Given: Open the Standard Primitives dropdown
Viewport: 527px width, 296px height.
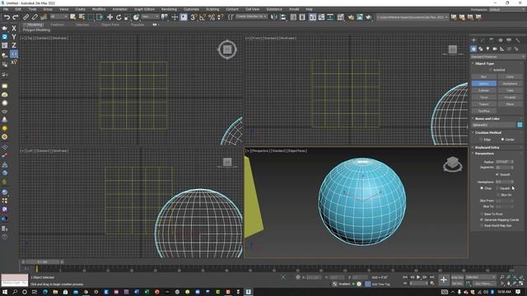Looking at the screenshot, I should [x=497, y=57].
